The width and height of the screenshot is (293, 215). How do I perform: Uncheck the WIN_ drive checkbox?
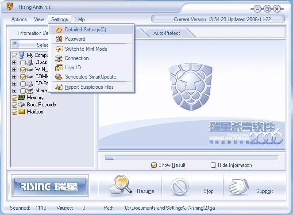pos(23,70)
